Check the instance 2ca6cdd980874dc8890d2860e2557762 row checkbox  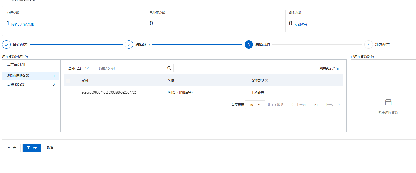point(68,93)
